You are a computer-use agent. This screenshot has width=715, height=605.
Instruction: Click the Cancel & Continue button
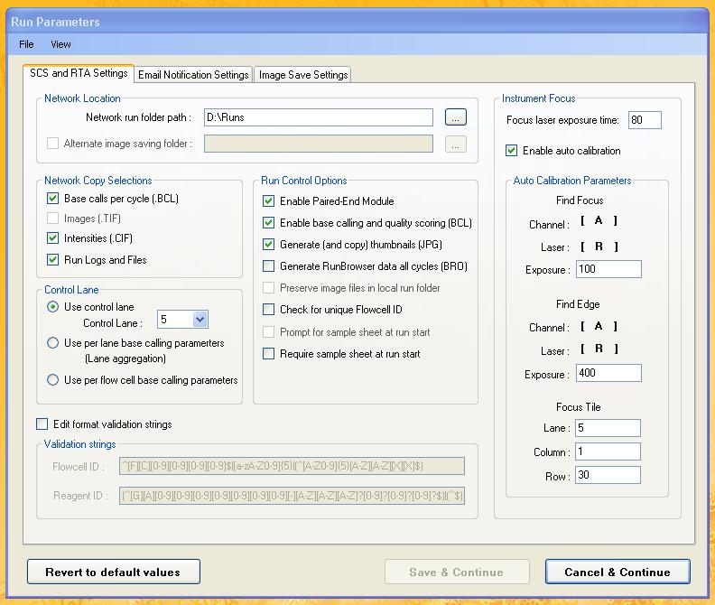pyautogui.click(x=617, y=572)
